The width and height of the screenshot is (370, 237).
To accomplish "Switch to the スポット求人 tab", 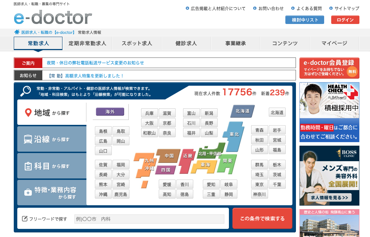I will [x=137, y=43].
